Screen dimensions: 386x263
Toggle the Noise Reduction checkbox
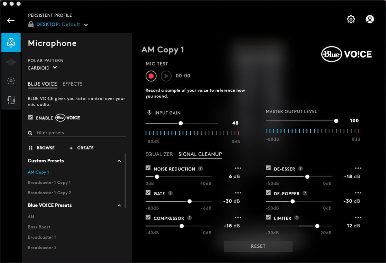coord(148,168)
